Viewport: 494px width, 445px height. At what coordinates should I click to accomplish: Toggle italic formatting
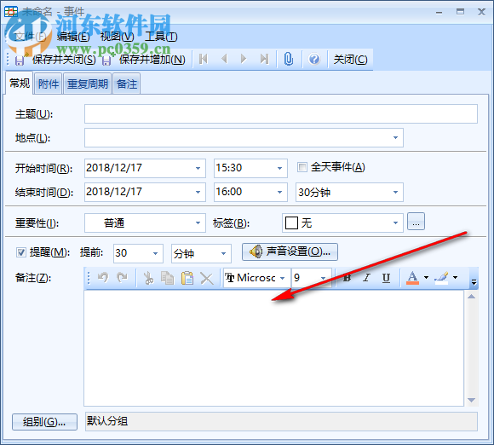click(x=366, y=278)
